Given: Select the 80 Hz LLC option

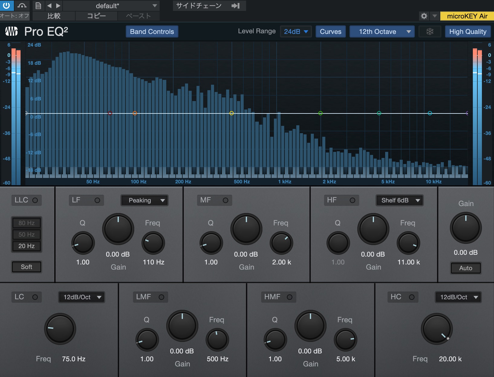Looking at the screenshot, I should (27, 223).
